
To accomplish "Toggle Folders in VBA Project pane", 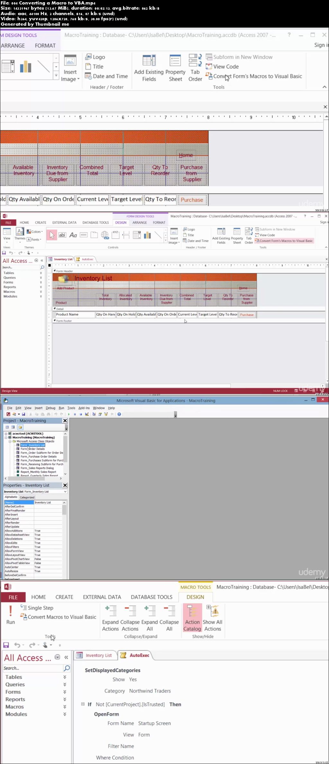I will (x=20, y=427).
